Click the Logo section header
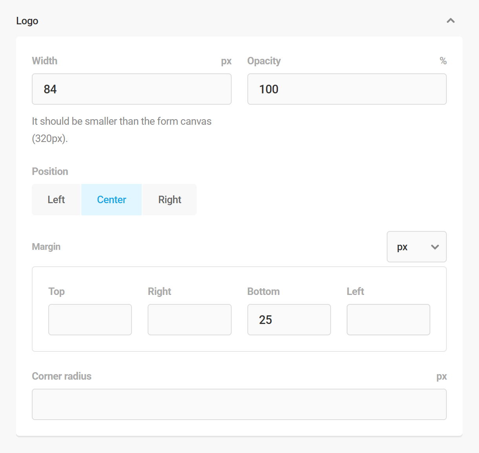The height and width of the screenshot is (453, 479). 27,20
